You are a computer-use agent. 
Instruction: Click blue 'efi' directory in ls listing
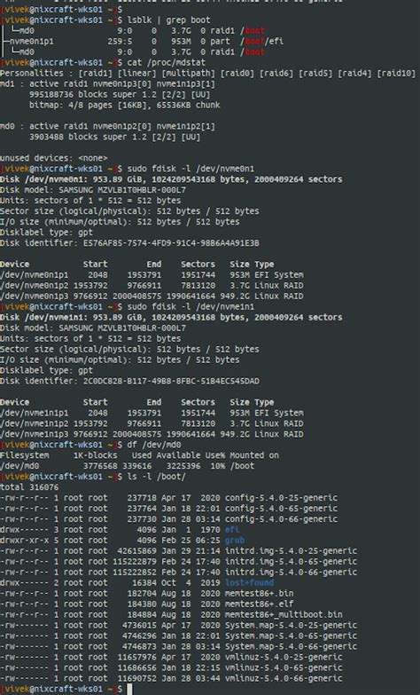coord(232,530)
